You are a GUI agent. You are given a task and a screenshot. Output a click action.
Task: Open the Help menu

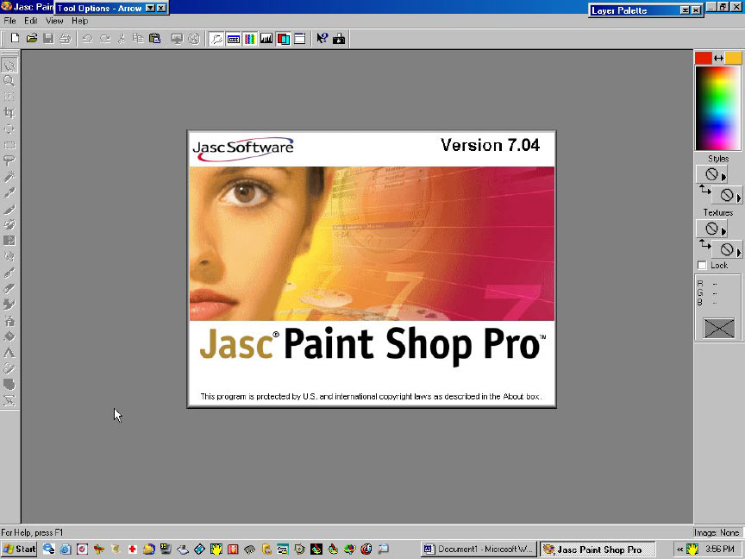pyautogui.click(x=80, y=21)
